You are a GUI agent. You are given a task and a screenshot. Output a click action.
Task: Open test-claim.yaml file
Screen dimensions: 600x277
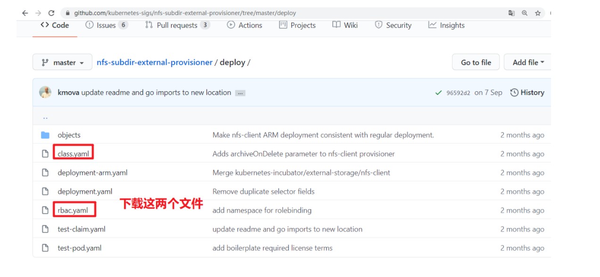pyautogui.click(x=82, y=229)
